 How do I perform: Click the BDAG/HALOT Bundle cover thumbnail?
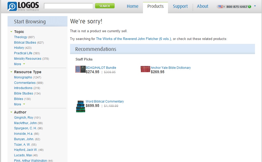80,69
